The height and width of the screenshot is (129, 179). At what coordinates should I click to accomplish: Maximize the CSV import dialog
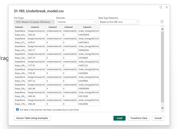(x=161, y=7)
